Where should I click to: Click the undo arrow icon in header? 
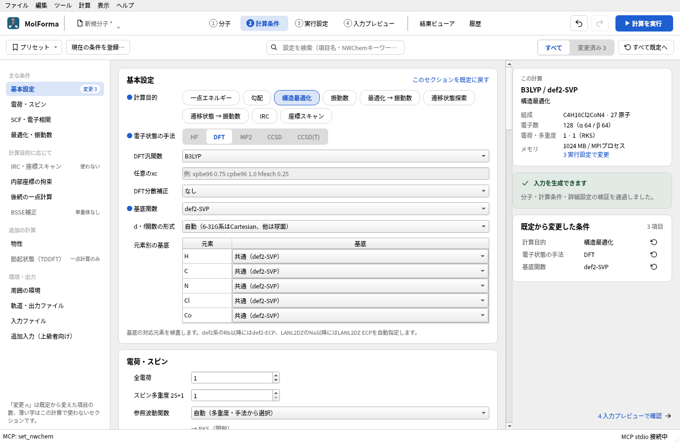(x=579, y=23)
